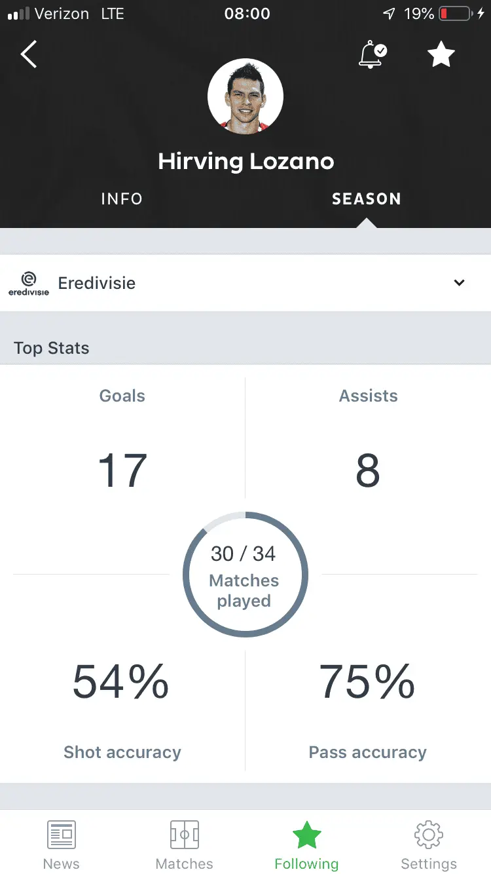This screenshot has width=491, height=874.
Task: Go to the Following star icon
Action: tap(306, 835)
